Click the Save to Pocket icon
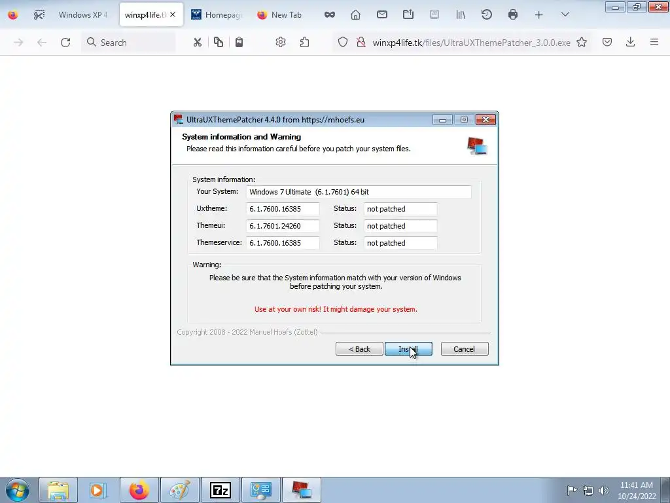This screenshot has height=503, width=670. tap(607, 42)
